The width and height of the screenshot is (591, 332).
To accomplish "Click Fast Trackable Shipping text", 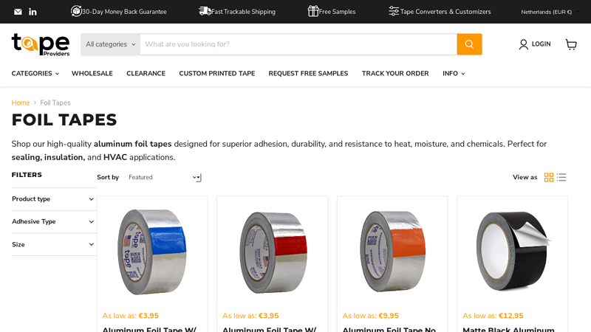I will (x=244, y=12).
